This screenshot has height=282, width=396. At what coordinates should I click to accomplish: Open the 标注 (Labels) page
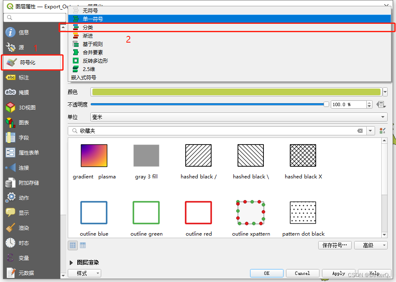pyautogui.click(x=31, y=77)
